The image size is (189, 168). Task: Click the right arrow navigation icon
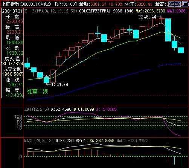pyautogui.click(x=178, y=4)
